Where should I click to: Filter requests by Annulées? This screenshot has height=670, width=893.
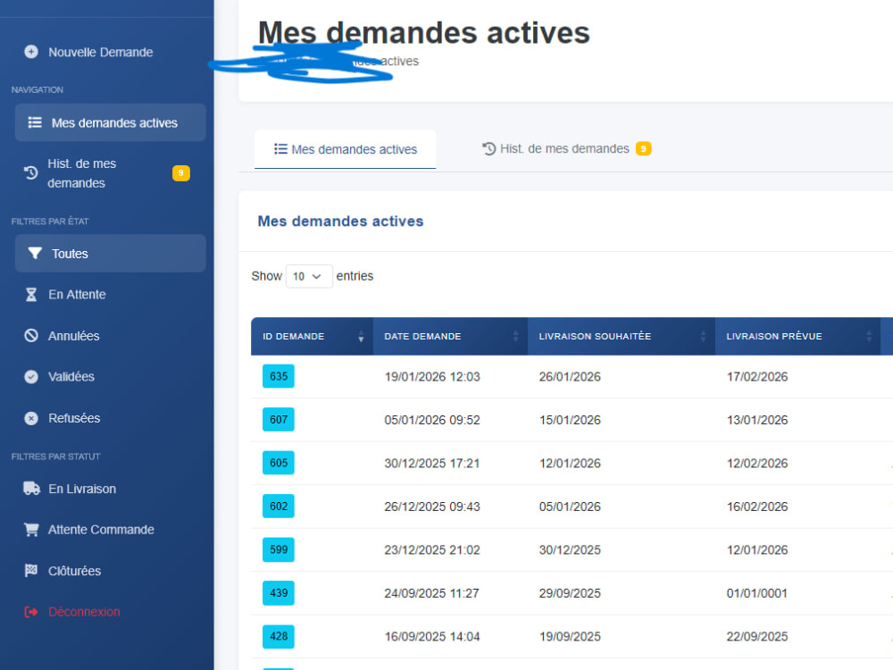(73, 336)
